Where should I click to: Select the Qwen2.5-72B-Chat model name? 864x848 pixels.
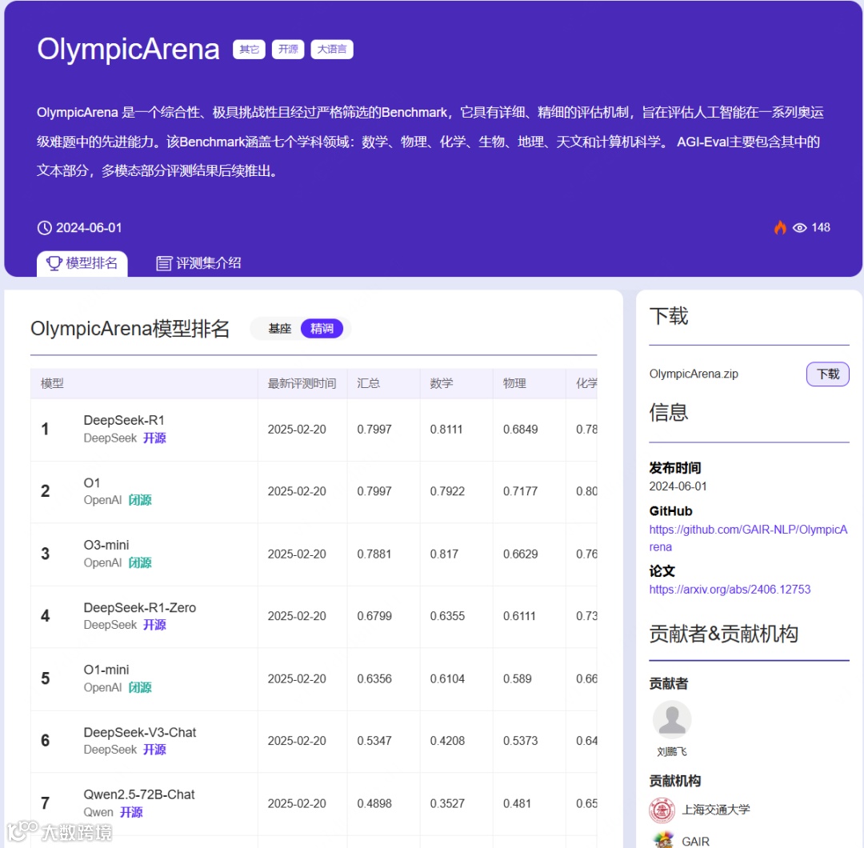tap(139, 795)
